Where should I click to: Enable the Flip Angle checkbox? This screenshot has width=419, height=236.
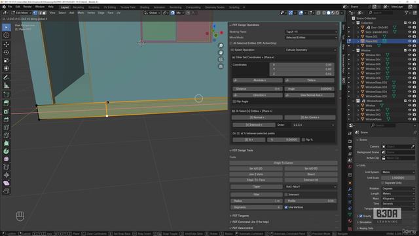[234, 102]
